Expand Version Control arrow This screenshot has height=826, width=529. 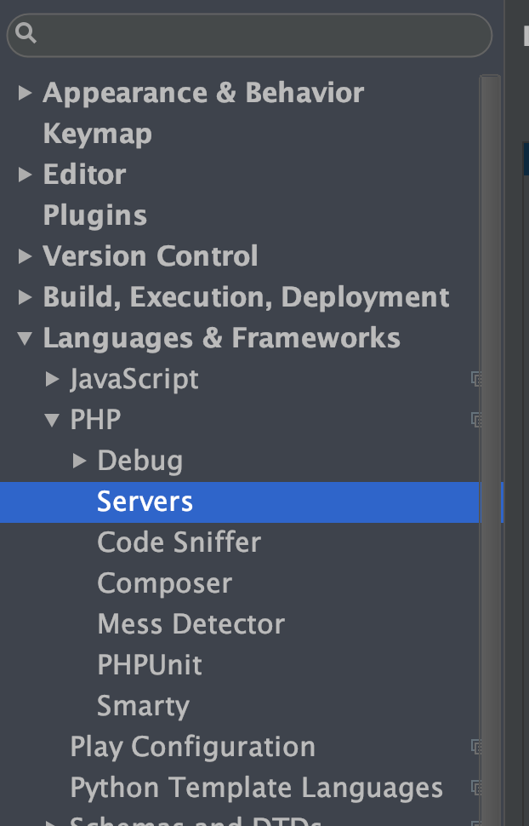[x=25, y=256]
